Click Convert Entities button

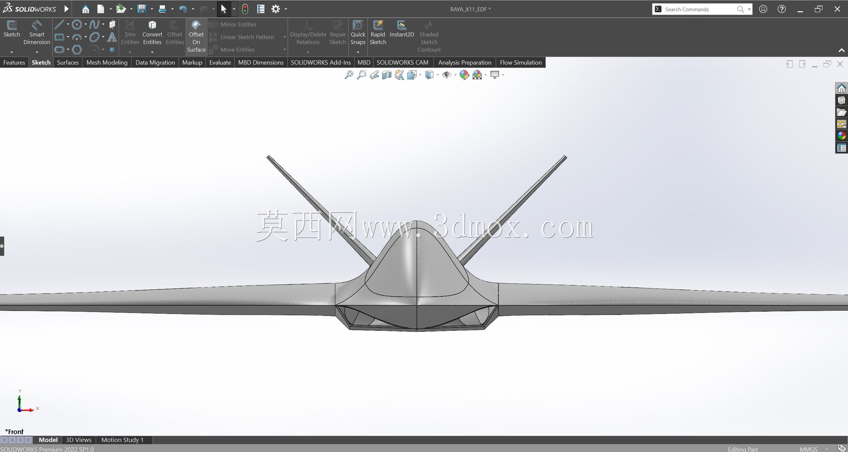pyautogui.click(x=152, y=33)
